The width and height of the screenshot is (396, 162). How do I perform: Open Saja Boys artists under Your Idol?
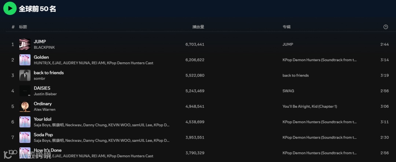point(102,125)
